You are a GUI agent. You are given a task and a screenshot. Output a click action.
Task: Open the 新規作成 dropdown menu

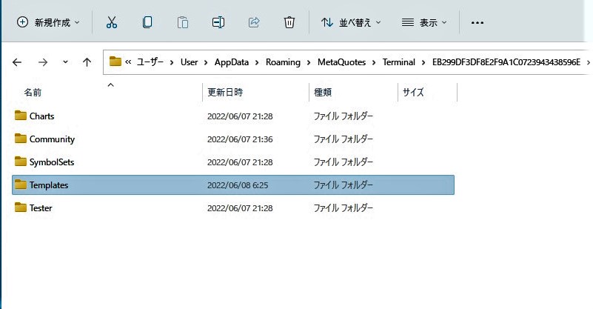(x=48, y=22)
